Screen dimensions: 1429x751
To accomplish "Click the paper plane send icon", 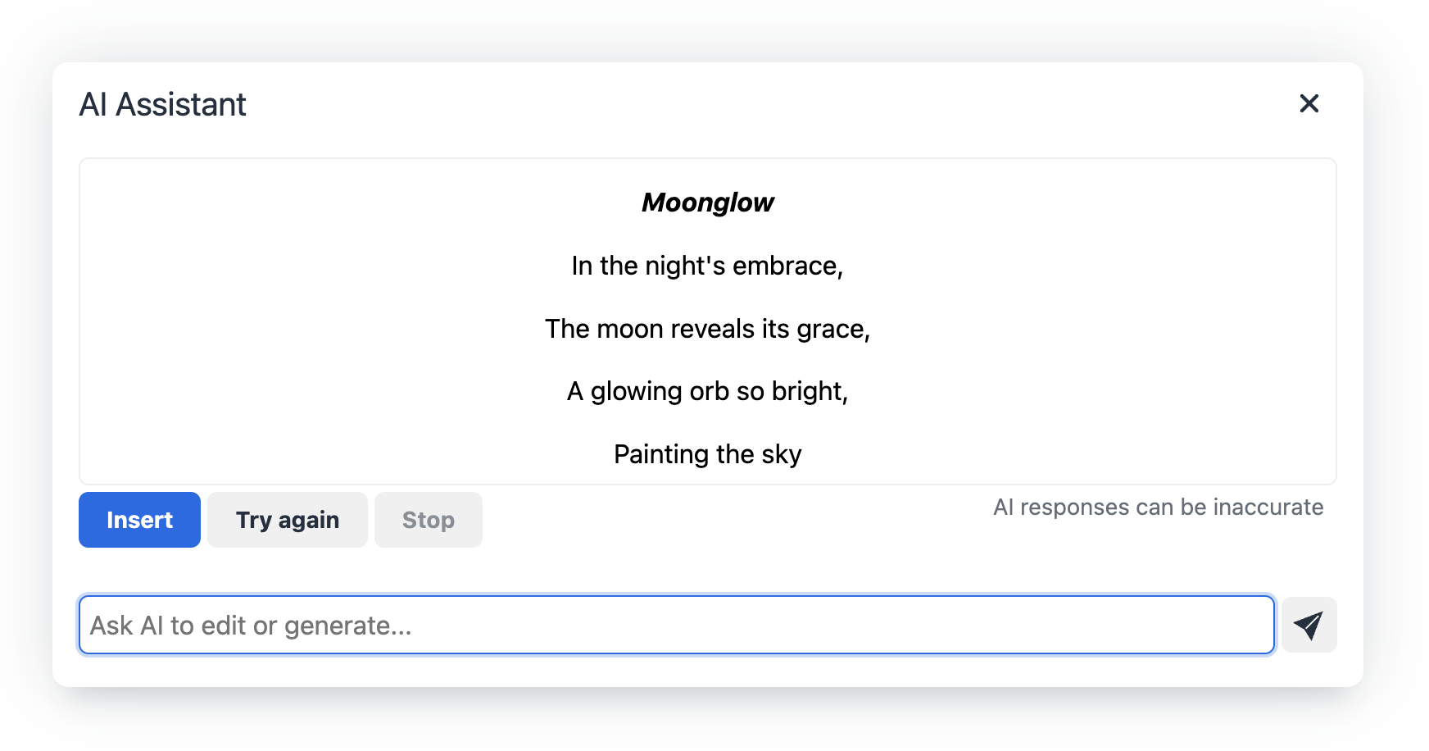I will click(x=1309, y=625).
